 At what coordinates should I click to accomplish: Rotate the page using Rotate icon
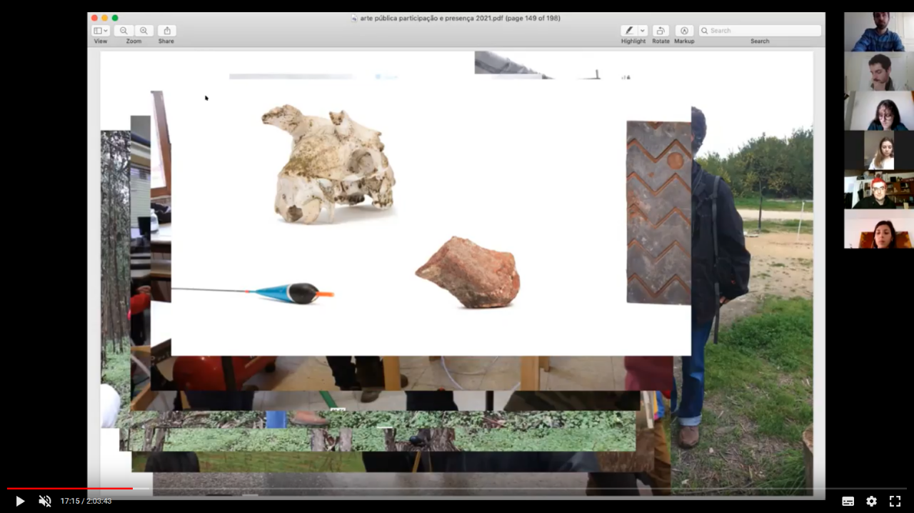tap(661, 31)
